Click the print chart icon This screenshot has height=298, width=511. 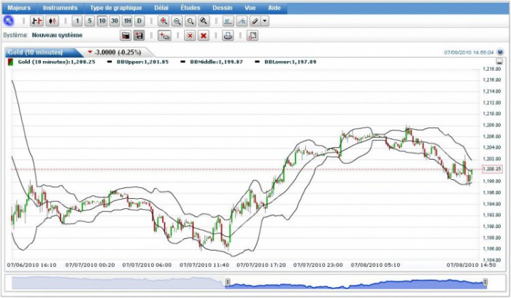(x=228, y=35)
